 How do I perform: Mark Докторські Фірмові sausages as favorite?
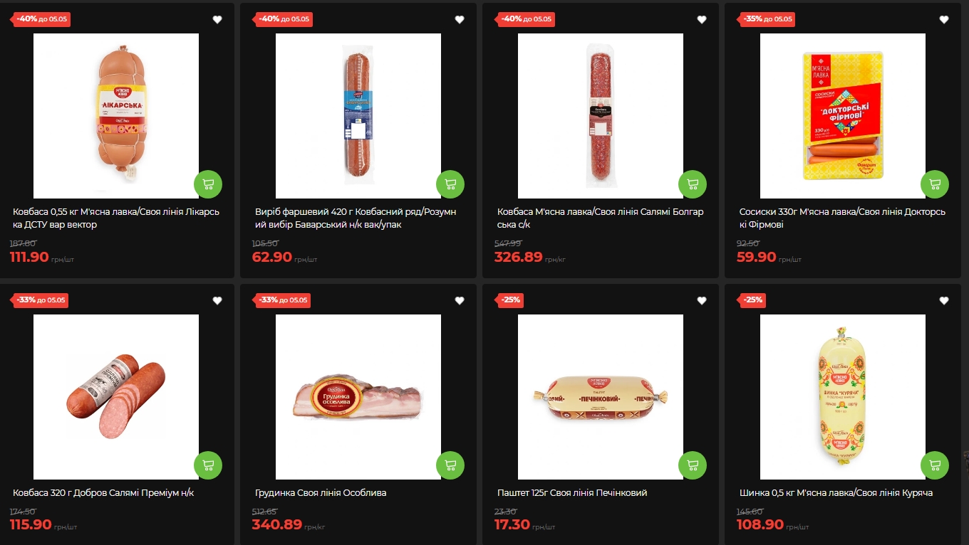point(944,19)
